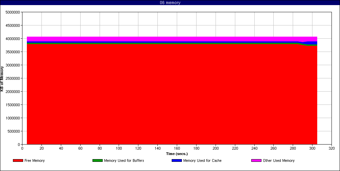Click the 220 tick on time axis
The height and width of the screenshot is (171, 340).
click(235, 149)
